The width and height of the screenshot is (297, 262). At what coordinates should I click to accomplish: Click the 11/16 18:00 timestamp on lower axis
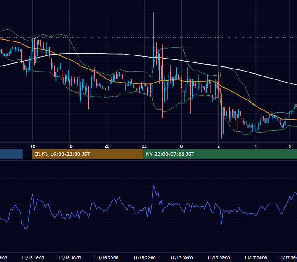pyautogui.click(x=70, y=258)
